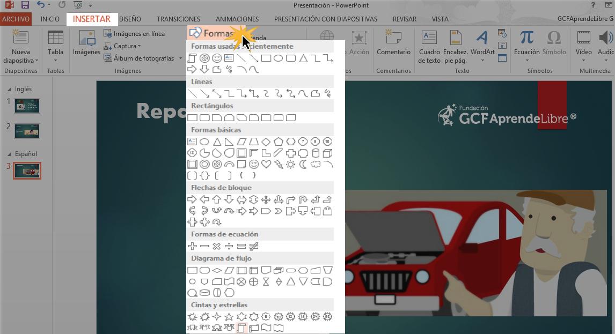This screenshot has width=615, height=334.
Task: Choose the vertical scroll shape in Cintas y estrellas
Action: pos(241,328)
